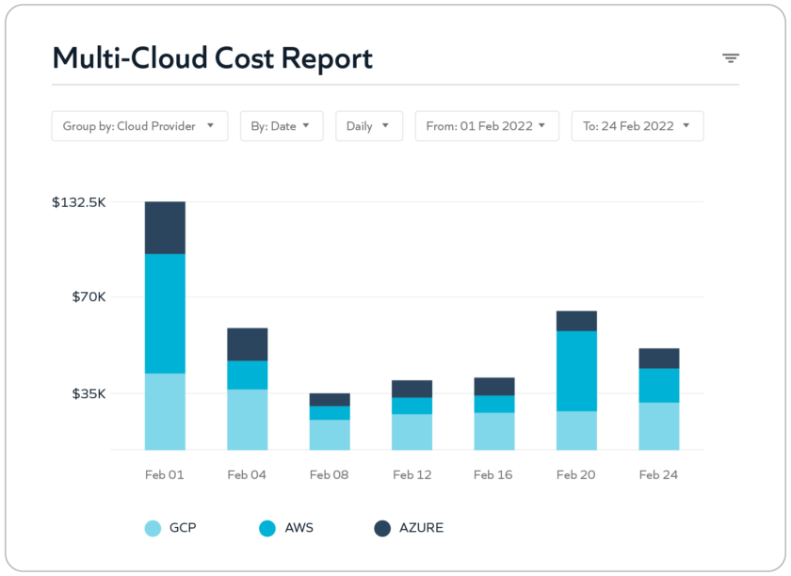Select the Azure segment of the Feb 01 bar

pos(165,228)
